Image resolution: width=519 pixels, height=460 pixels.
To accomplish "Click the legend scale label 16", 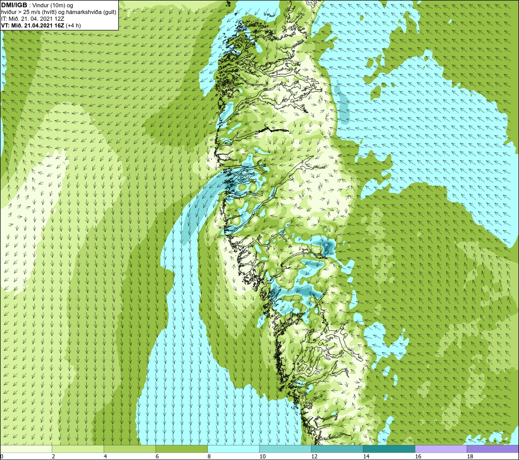I will [x=418, y=457].
